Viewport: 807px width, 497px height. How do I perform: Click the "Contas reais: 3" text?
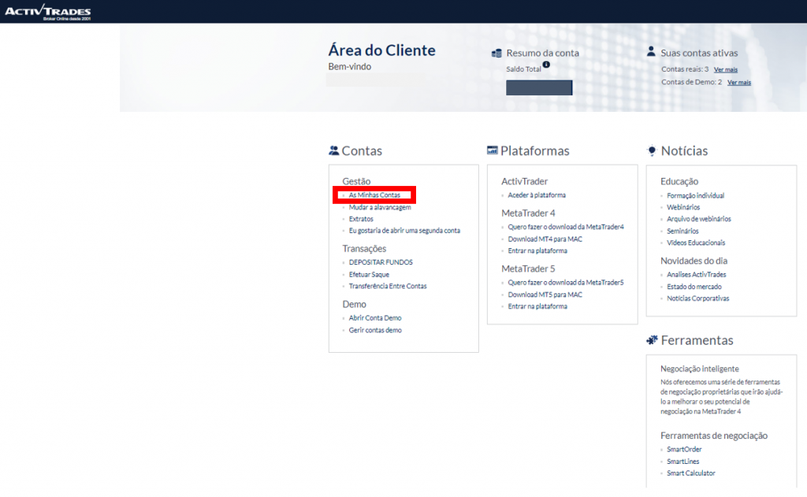tap(685, 69)
